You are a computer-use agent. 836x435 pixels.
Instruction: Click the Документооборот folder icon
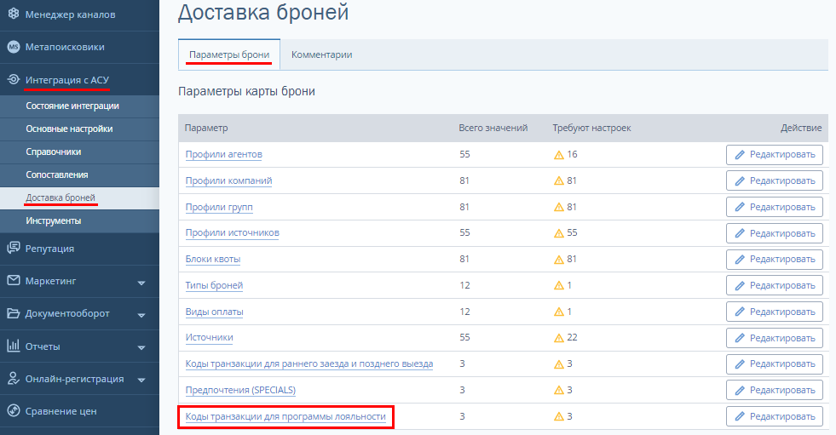14,313
